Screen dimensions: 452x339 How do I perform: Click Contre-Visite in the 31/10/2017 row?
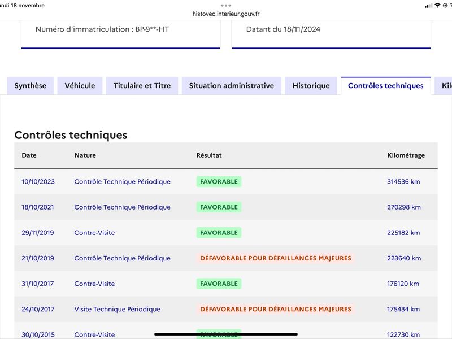click(94, 284)
